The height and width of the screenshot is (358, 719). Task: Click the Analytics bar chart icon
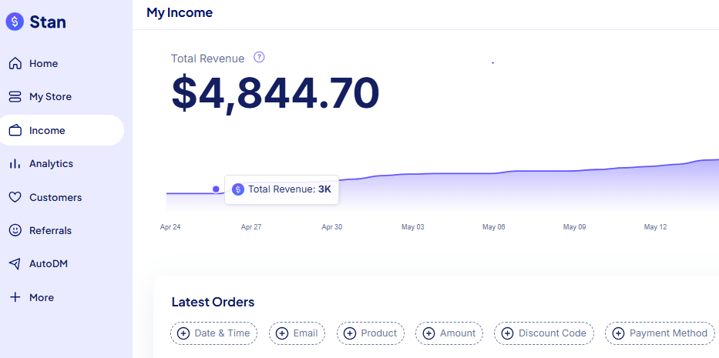(15, 164)
